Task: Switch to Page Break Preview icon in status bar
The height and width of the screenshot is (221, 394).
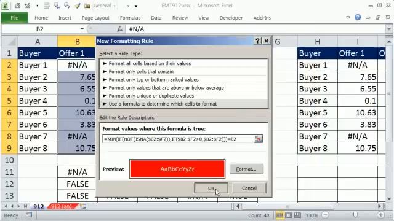Action: click(x=297, y=215)
